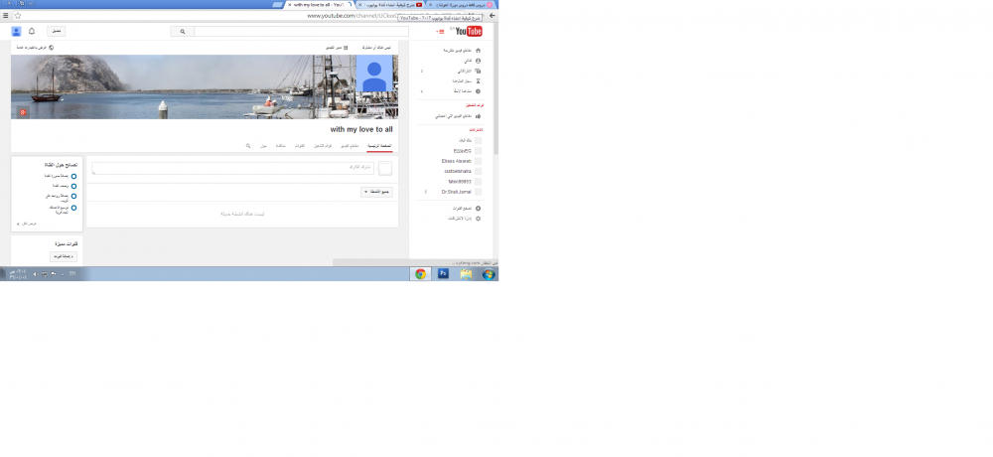993x457 pixels.
Task: Click the channel tab search magnifier
Action: (x=248, y=146)
